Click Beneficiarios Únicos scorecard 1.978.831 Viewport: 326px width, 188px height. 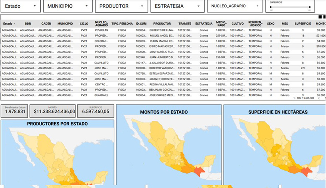click(x=15, y=111)
